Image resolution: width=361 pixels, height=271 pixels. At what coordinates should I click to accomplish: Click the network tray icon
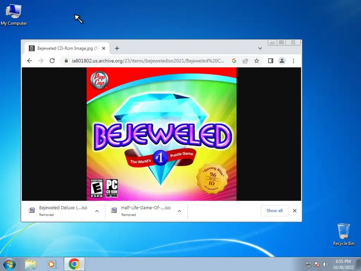coord(308,264)
